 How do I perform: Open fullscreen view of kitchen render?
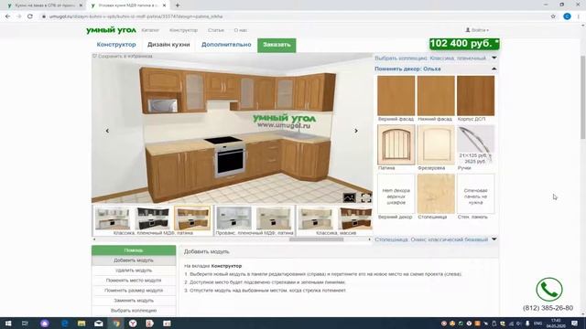[x=366, y=197]
